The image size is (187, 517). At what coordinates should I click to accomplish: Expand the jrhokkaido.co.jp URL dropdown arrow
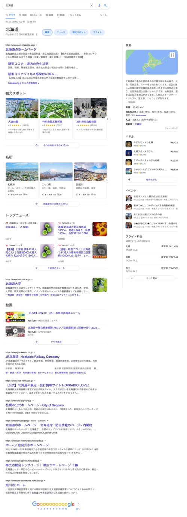point(34,353)
